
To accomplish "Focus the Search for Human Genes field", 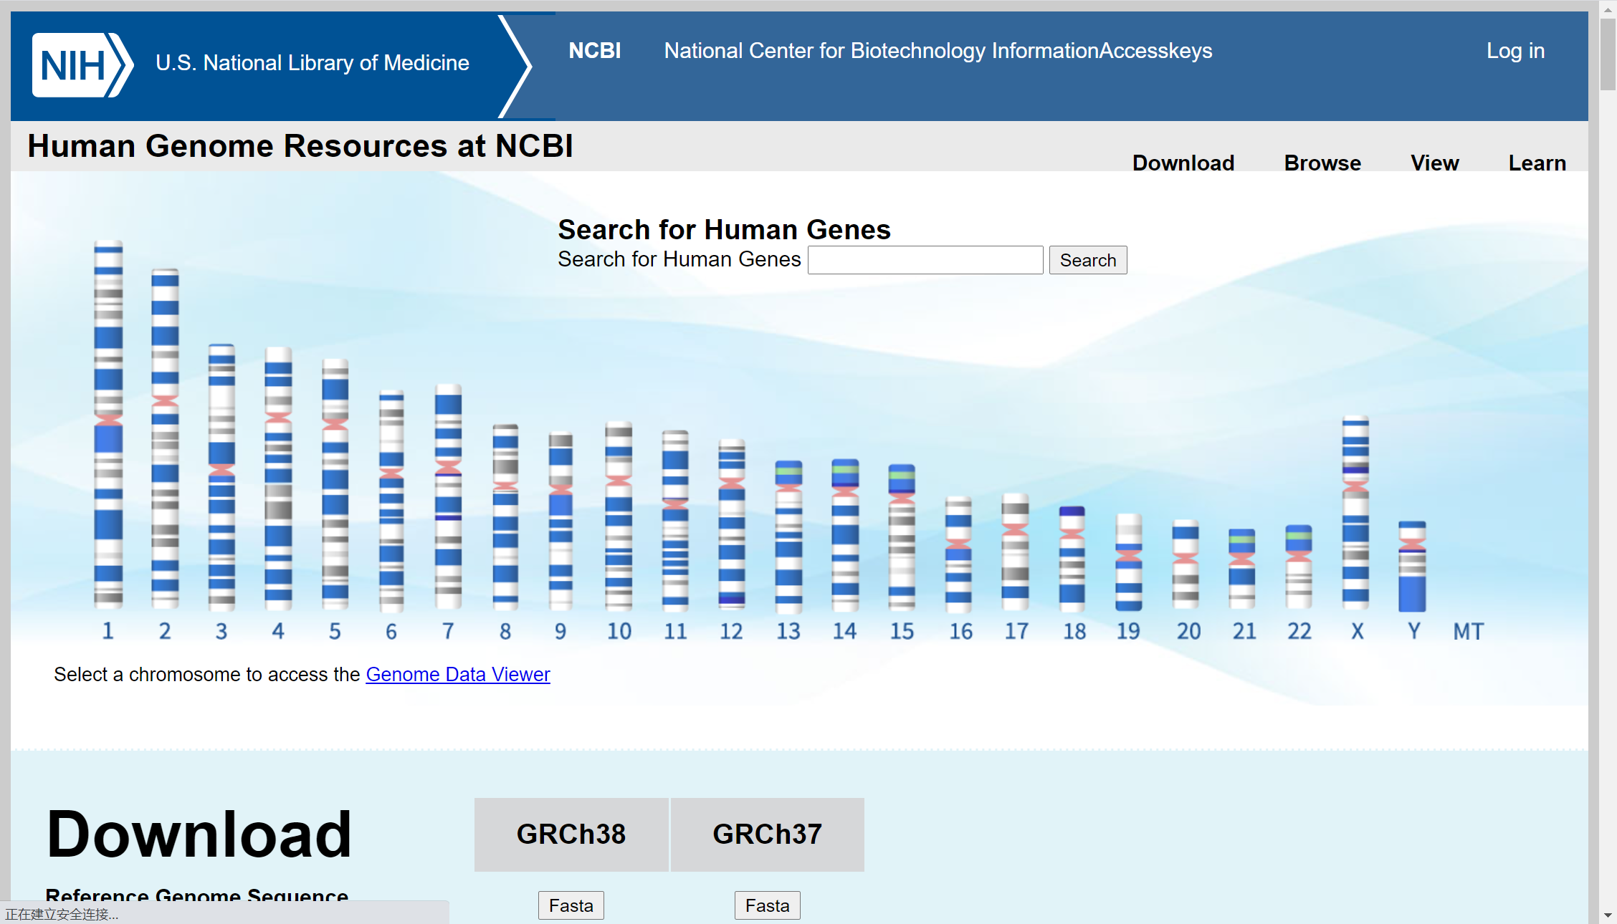I will [925, 260].
